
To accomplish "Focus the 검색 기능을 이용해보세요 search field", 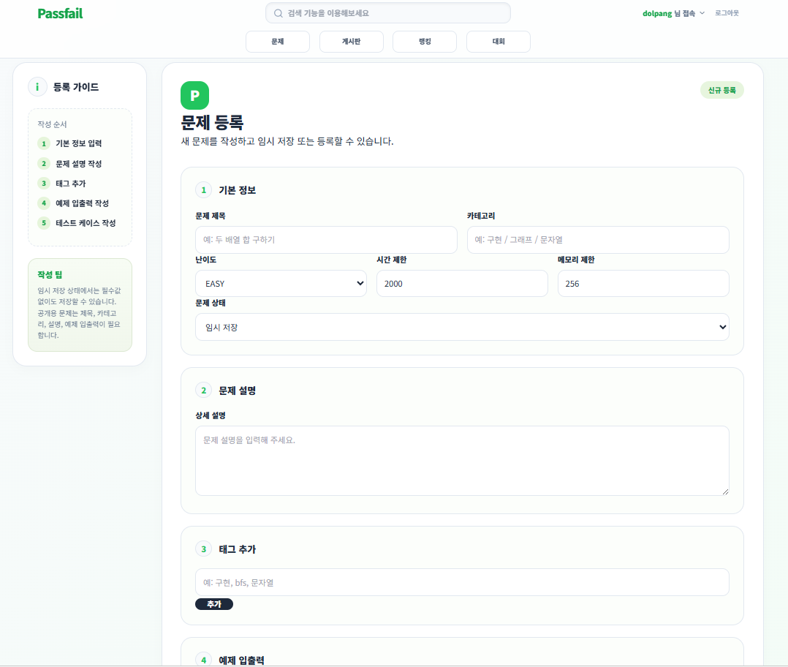I will (x=388, y=13).
